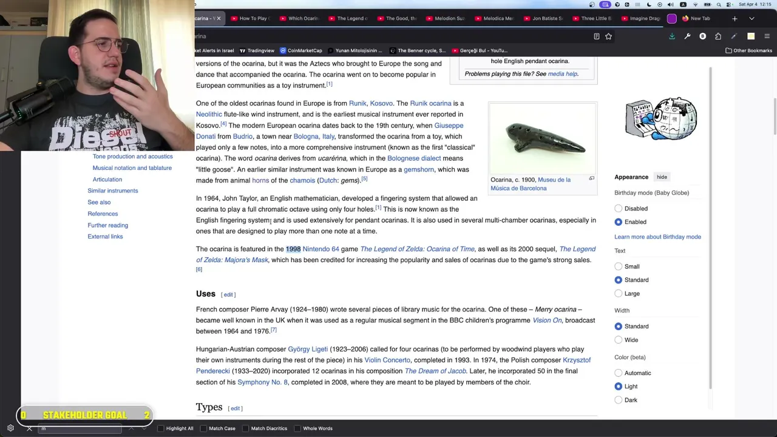Open Violin Concerto link
Viewport: 777px width, 437px height.
click(x=387, y=360)
